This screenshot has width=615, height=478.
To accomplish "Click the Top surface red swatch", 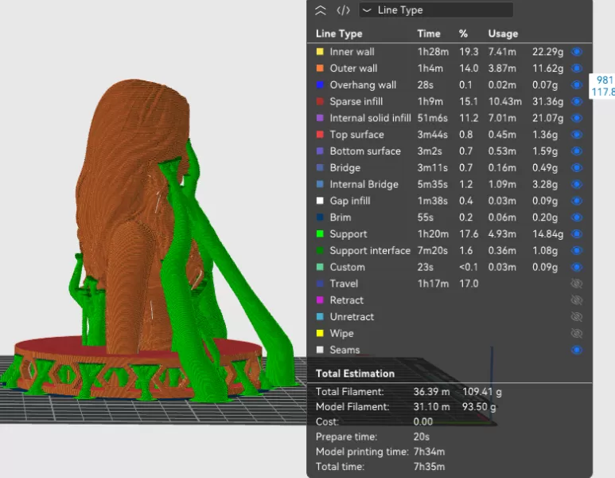I will (x=320, y=135).
